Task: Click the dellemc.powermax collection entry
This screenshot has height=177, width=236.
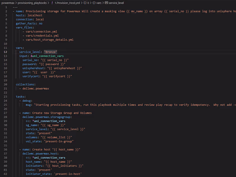Action: point(37,88)
